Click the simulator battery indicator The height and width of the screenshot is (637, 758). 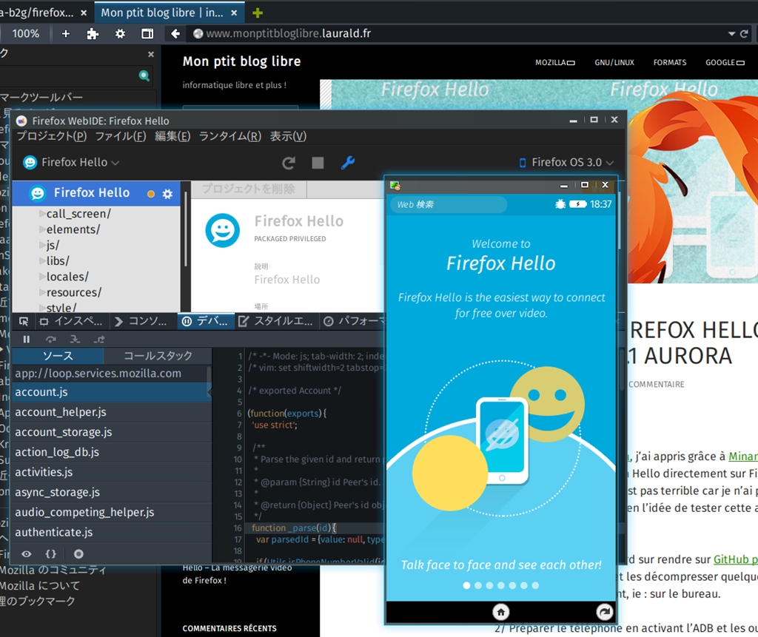click(x=577, y=204)
